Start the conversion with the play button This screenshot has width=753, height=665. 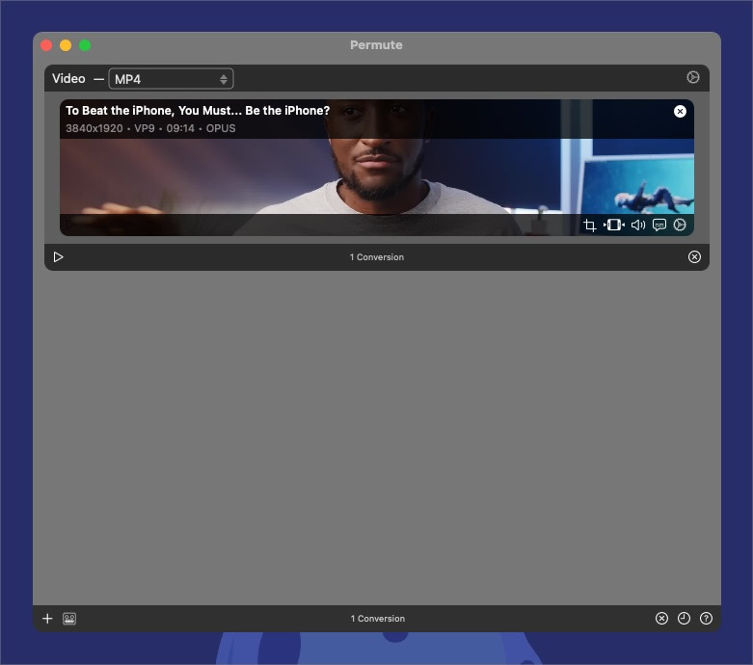coord(59,257)
